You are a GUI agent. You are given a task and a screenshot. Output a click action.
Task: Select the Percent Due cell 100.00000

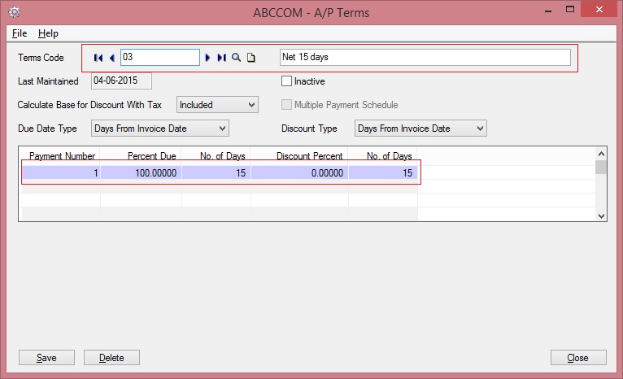tap(141, 172)
